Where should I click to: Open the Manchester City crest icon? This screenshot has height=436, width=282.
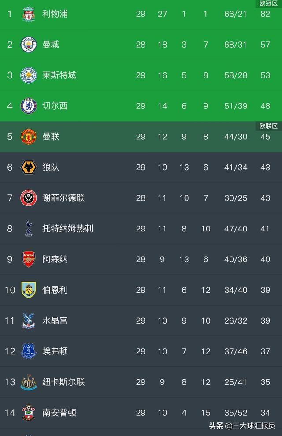coord(29,45)
